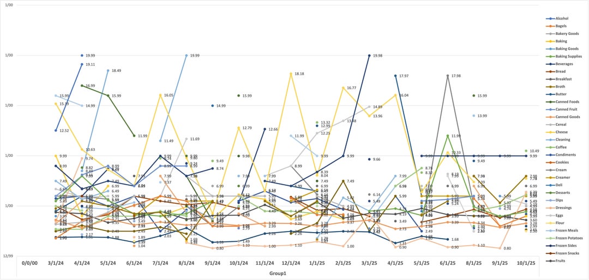Select the 19.98 data point label
This screenshot has height=280, width=589.
click(x=378, y=56)
